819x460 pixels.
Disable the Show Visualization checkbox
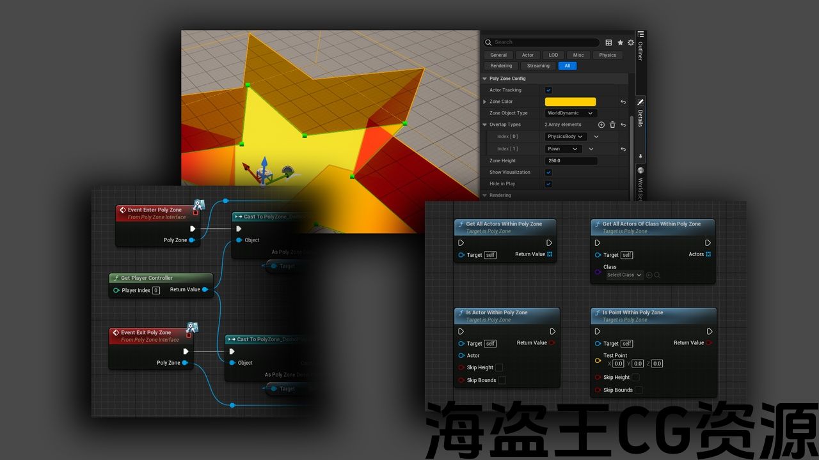[548, 172]
